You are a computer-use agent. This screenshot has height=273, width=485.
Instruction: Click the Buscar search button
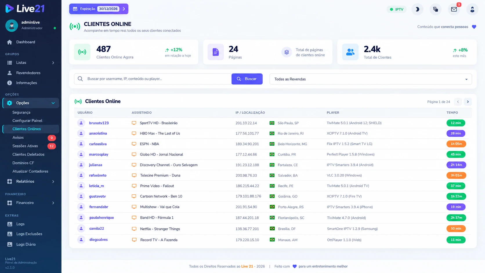tap(247, 79)
